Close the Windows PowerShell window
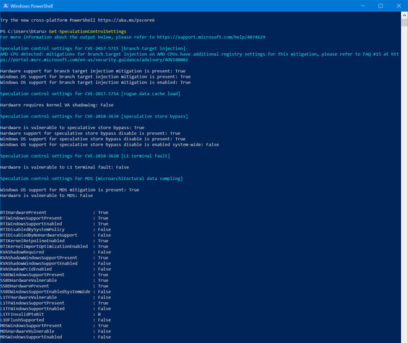The image size is (408, 343). [399, 6]
